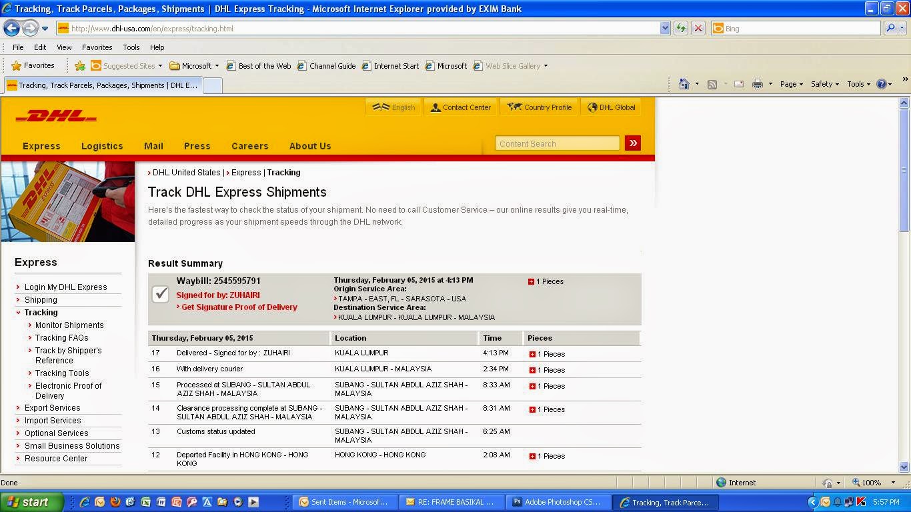911x512 pixels.
Task: Open Resource Center in sidebar
Action: click(x=56, y=459)
